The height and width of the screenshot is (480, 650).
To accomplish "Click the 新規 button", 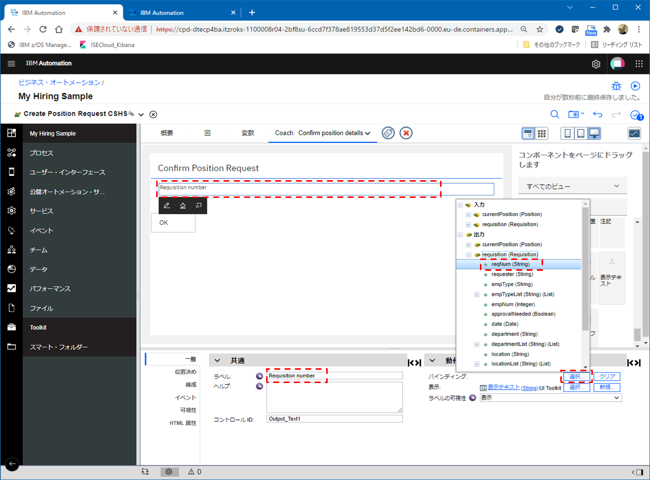I will tap(607, 387).
